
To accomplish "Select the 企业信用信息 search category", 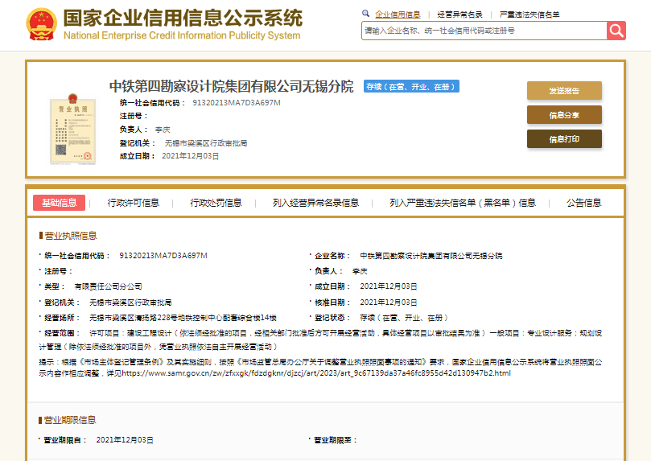I will pos(398,14).
